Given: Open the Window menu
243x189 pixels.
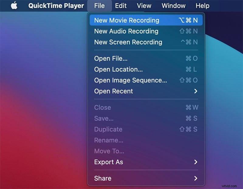Looking at the screenshot, I should [x=173, y=5].
